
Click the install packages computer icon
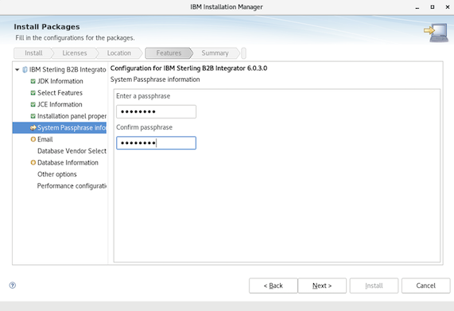[436, 33]
